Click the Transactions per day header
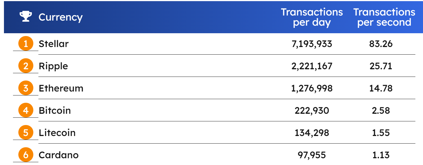This screenshot has width=423, height=165. click(312, 17)
